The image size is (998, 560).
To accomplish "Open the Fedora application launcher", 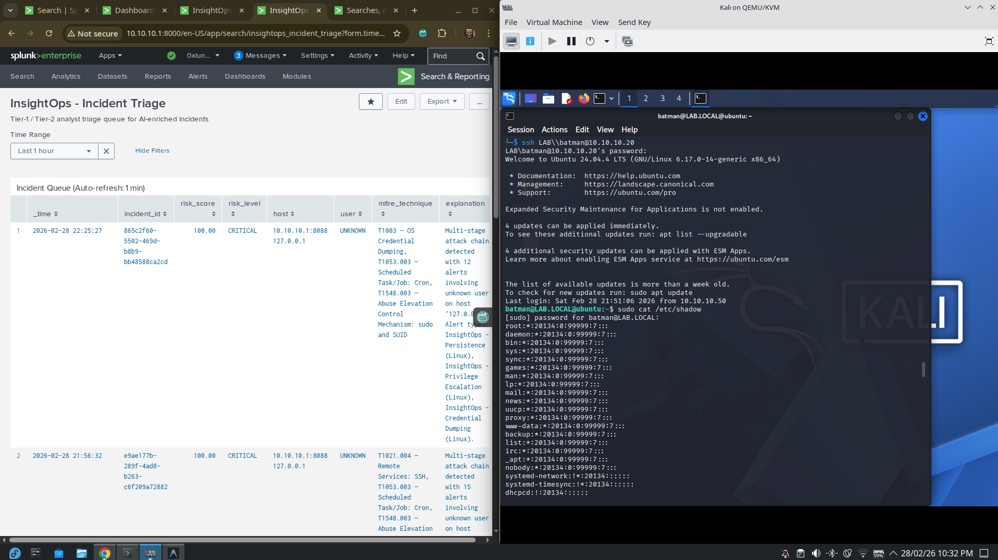I will click(15, 553).
